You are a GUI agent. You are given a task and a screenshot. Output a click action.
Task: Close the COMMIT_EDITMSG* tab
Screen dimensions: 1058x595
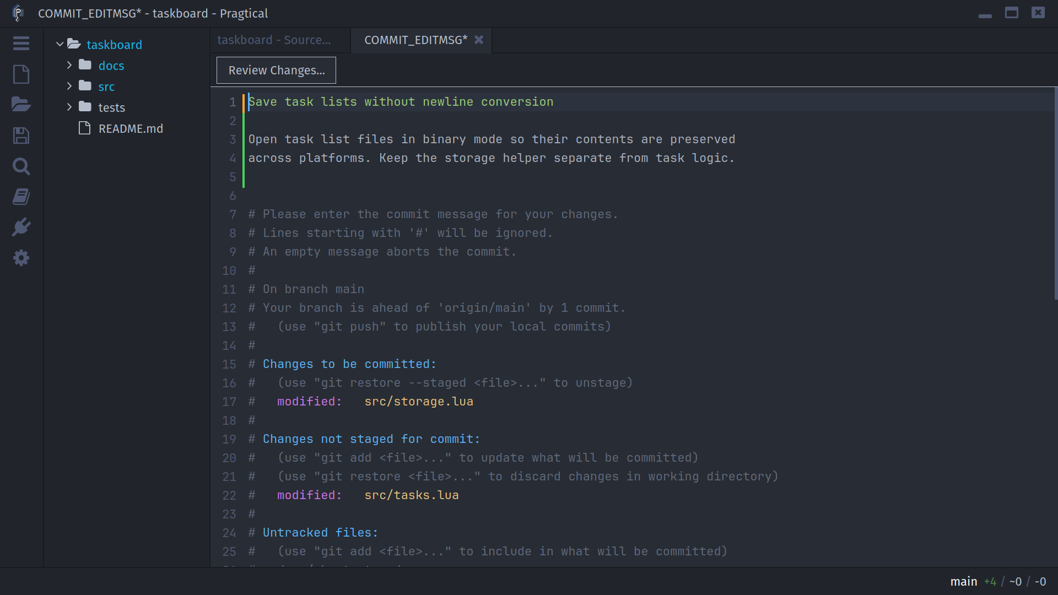pos(479,40)
